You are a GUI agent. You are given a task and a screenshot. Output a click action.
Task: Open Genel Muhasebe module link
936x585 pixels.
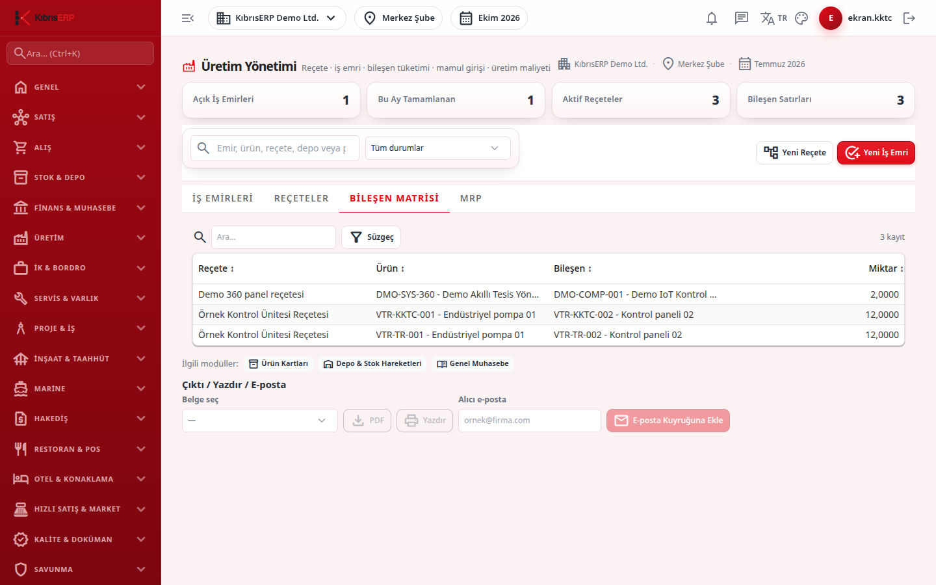473,364
